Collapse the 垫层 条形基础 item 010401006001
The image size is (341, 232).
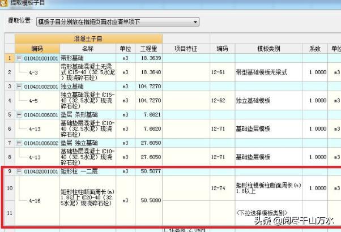point(19,114)
